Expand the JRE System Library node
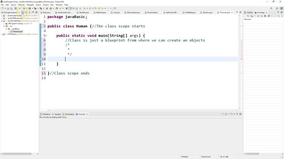 click(x=4, y=23)
